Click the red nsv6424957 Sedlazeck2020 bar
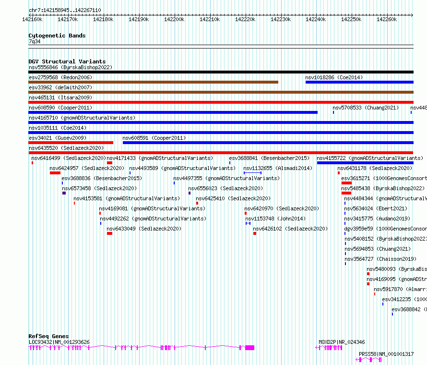 [55, 173]
